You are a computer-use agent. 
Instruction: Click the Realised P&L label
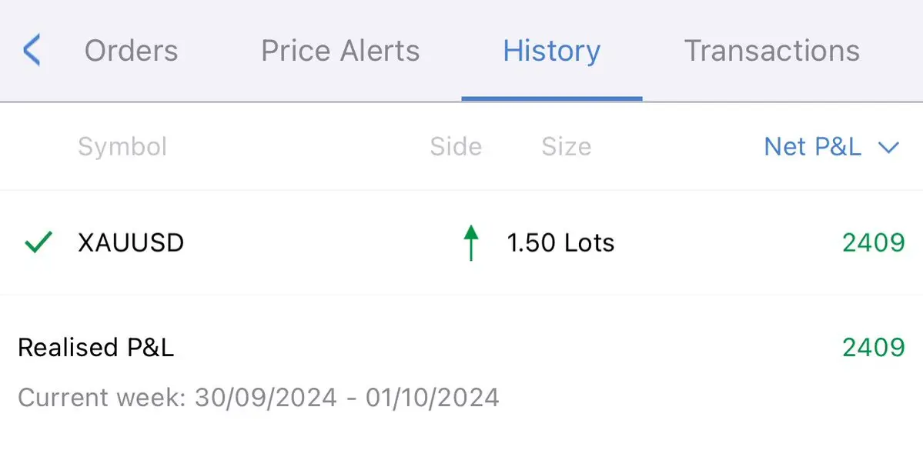pos(96,347)
